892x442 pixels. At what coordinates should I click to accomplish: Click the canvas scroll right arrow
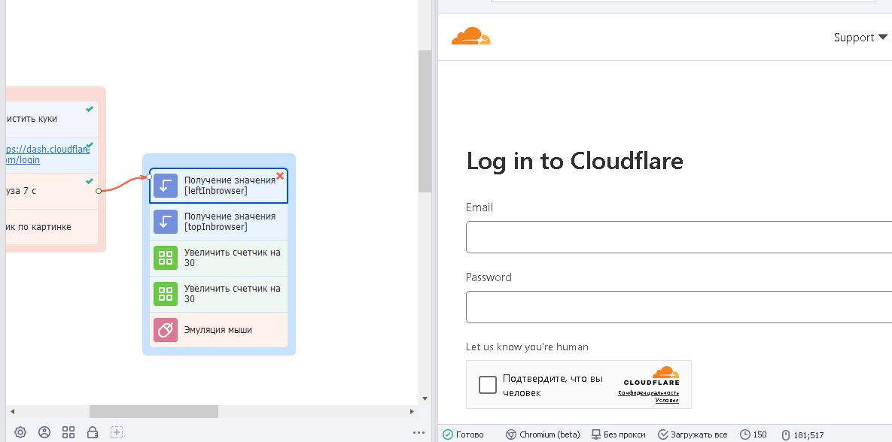click(x=413, y=411)
